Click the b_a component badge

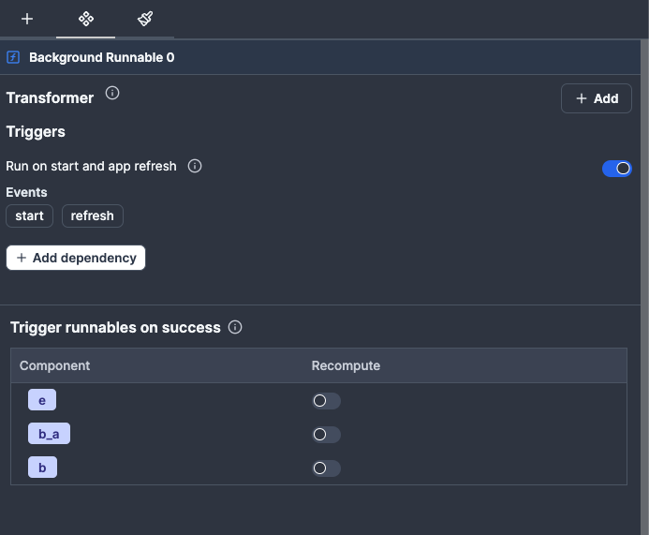click(49, 434)
